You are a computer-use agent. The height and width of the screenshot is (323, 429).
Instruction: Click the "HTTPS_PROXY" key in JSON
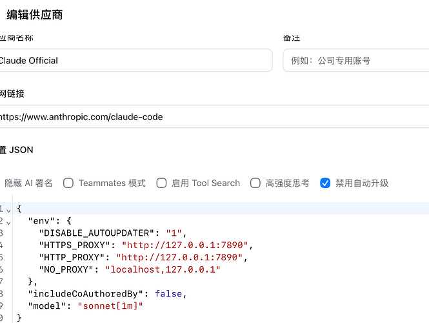pyautogui.click(x=75, y=245)
